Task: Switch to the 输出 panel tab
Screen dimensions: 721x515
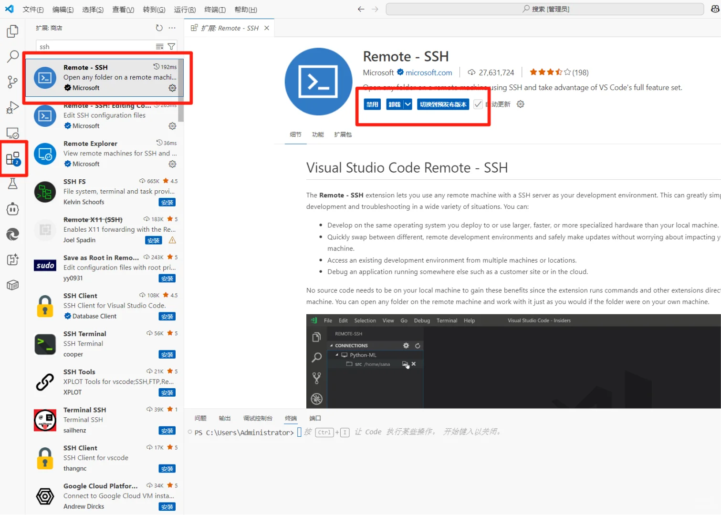Action: (224, 418)
